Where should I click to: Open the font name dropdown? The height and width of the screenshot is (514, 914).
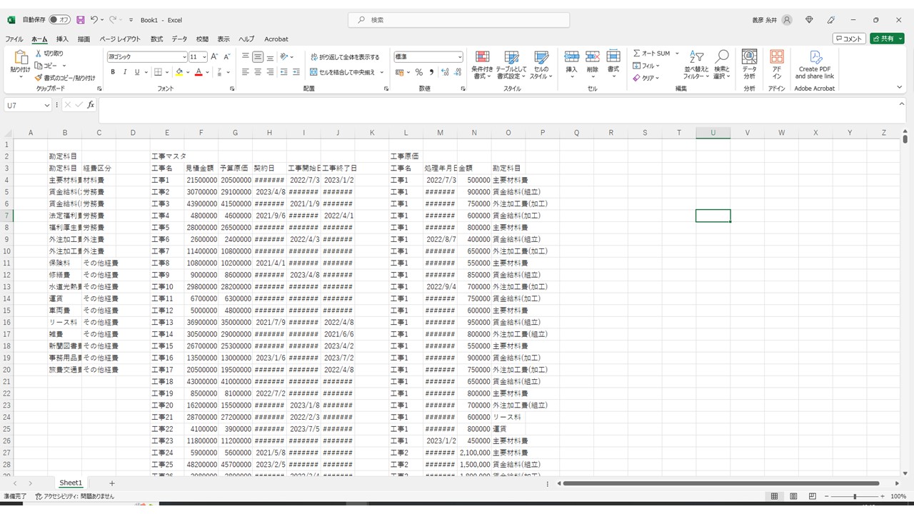[184, 57]
